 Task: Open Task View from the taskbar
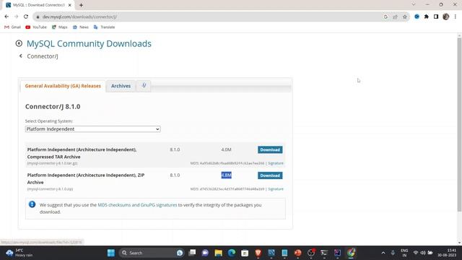click(192, 253)
